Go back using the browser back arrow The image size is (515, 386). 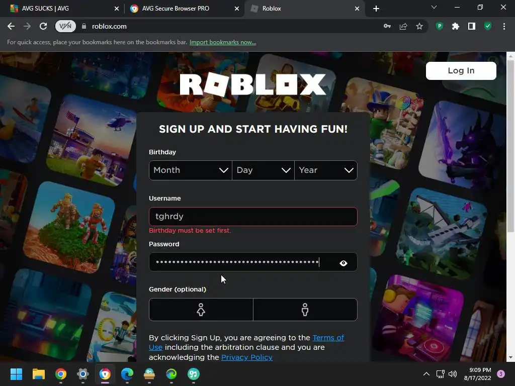(x=11, y=26)
